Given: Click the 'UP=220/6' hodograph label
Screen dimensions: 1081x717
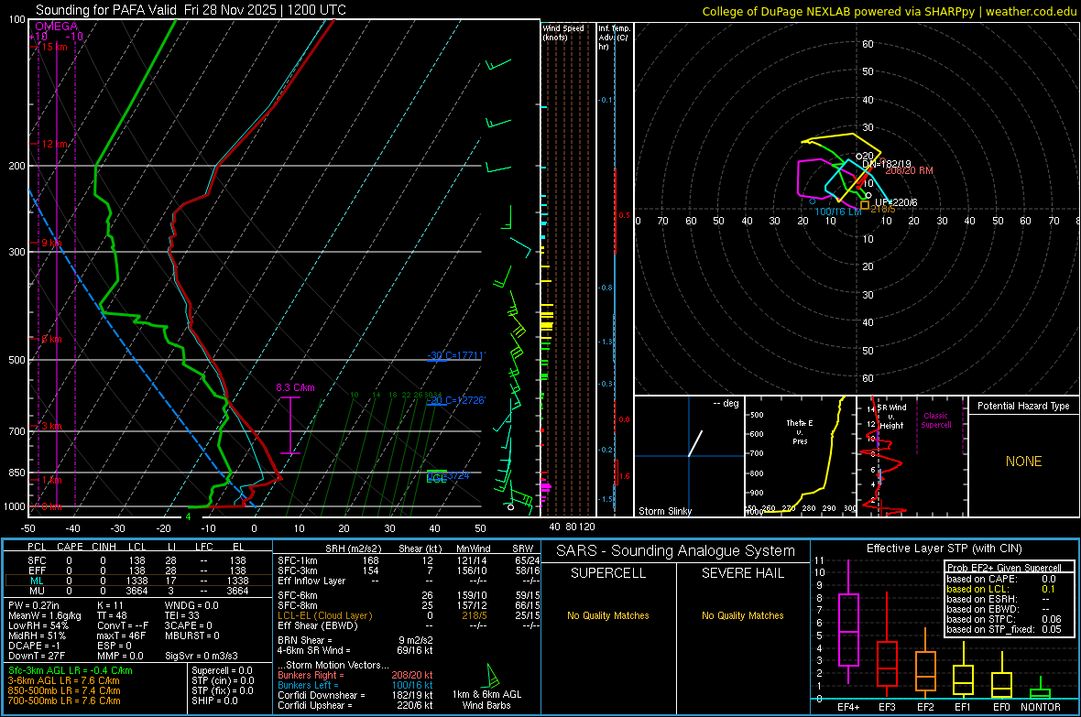Looking at the screenshot, I should coord(896,202).
